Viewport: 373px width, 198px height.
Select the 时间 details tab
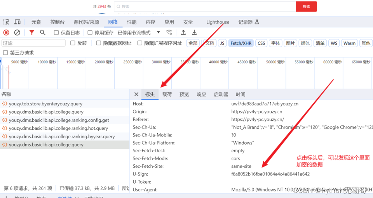(241, 95)
